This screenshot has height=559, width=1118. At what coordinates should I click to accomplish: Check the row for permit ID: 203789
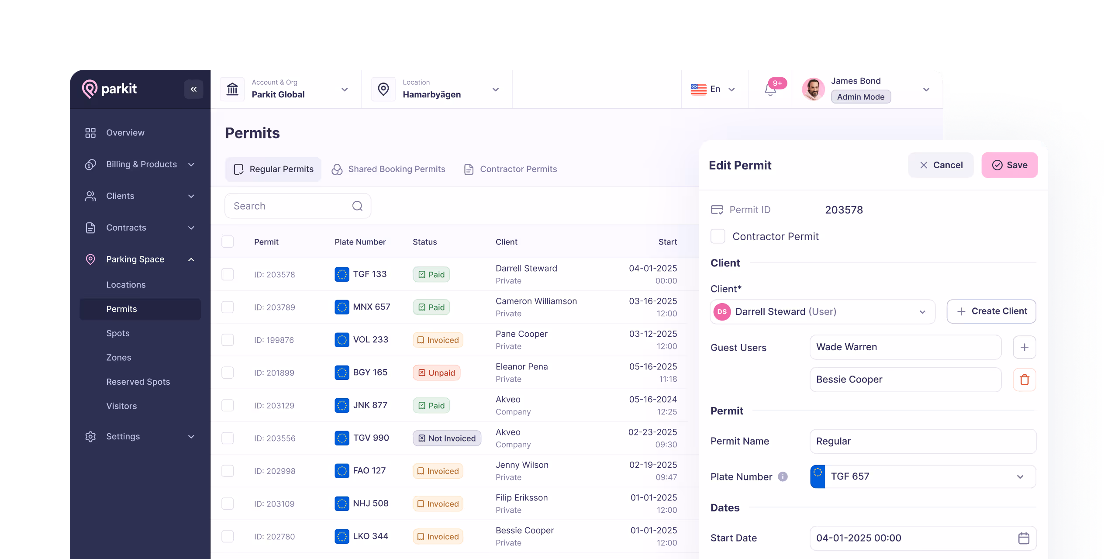coord(228,307)
